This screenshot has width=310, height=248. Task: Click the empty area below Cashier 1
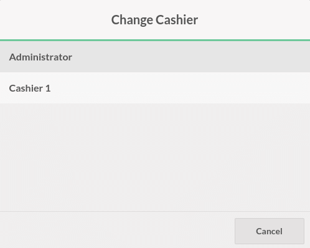[x=155, y=157]
